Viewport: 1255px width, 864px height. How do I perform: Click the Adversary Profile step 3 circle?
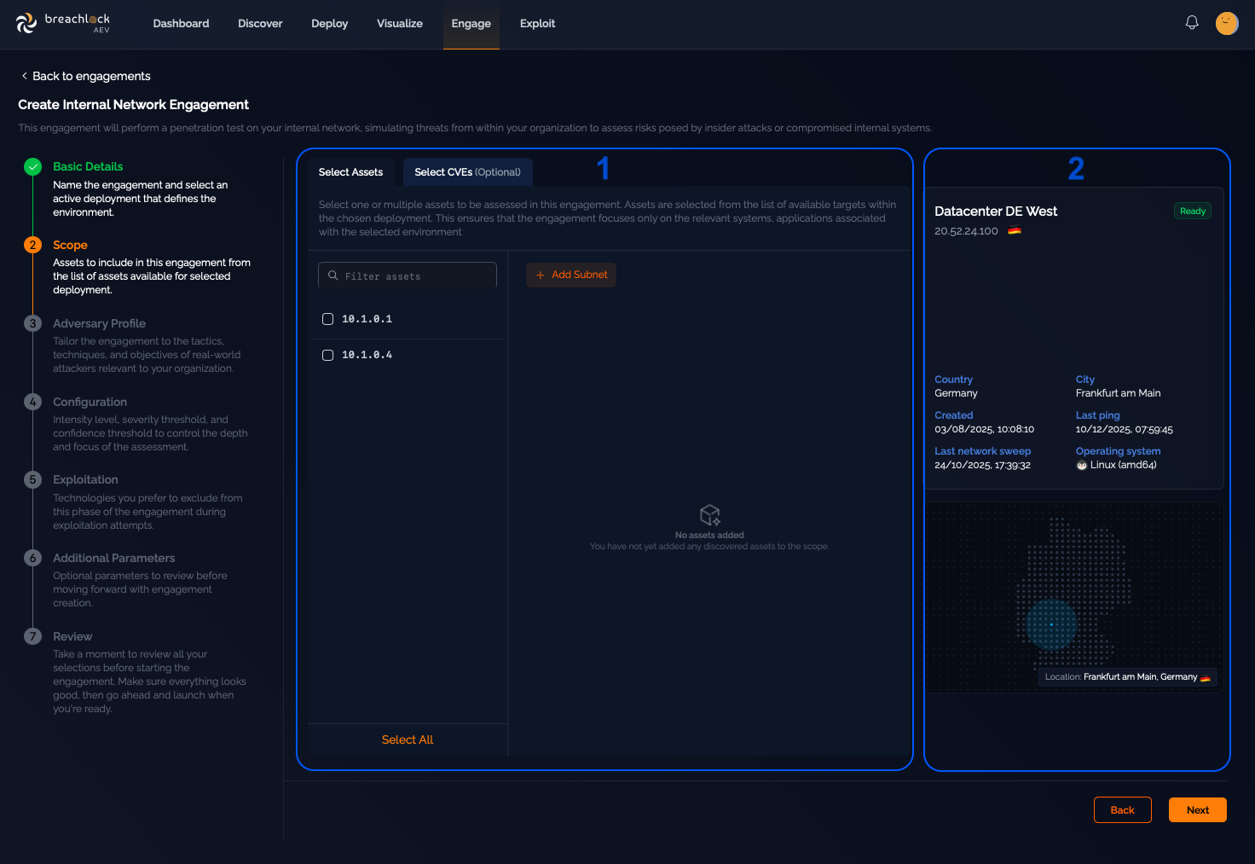(x=32, y=323)
